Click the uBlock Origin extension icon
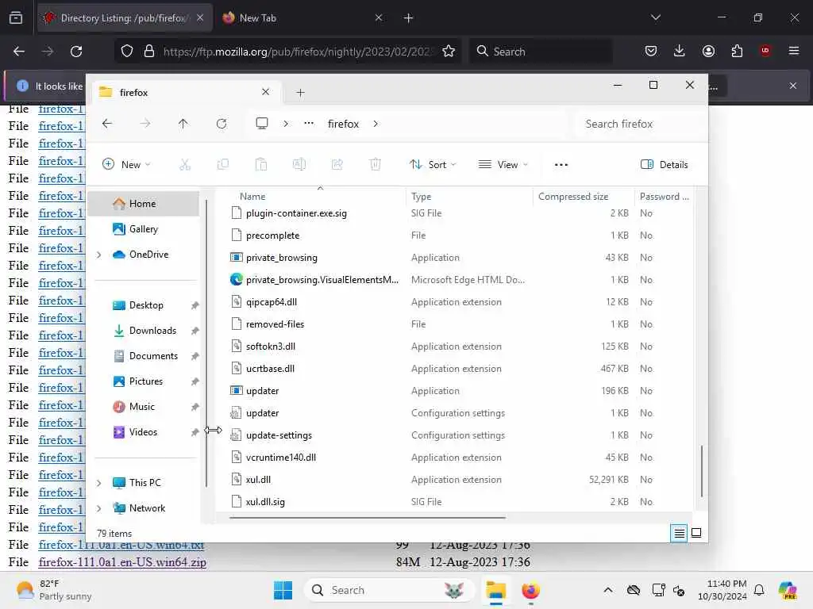This screenshot has height=609, width=813. tap(765, 51)
